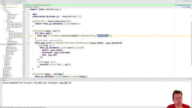The width and height of the screenshot is (192, 108).
Task: Click hide project panel icon
Action: tap(21, 3)
